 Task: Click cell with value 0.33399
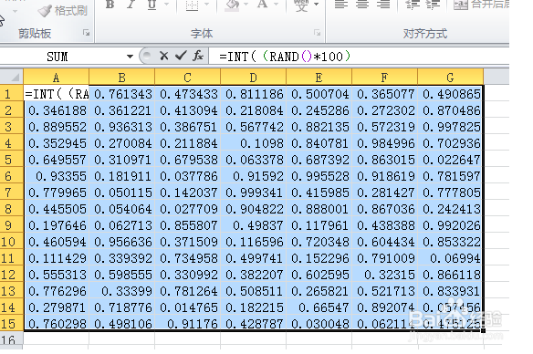(x=121, y=291)
